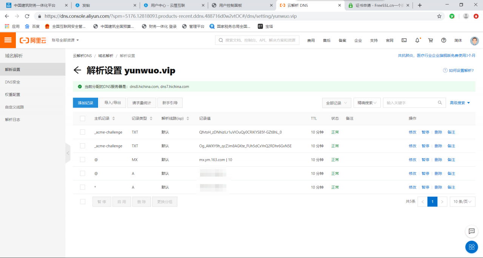483x258 pixels.
Task: Bookmark this page with star icon
Action: 439,16
